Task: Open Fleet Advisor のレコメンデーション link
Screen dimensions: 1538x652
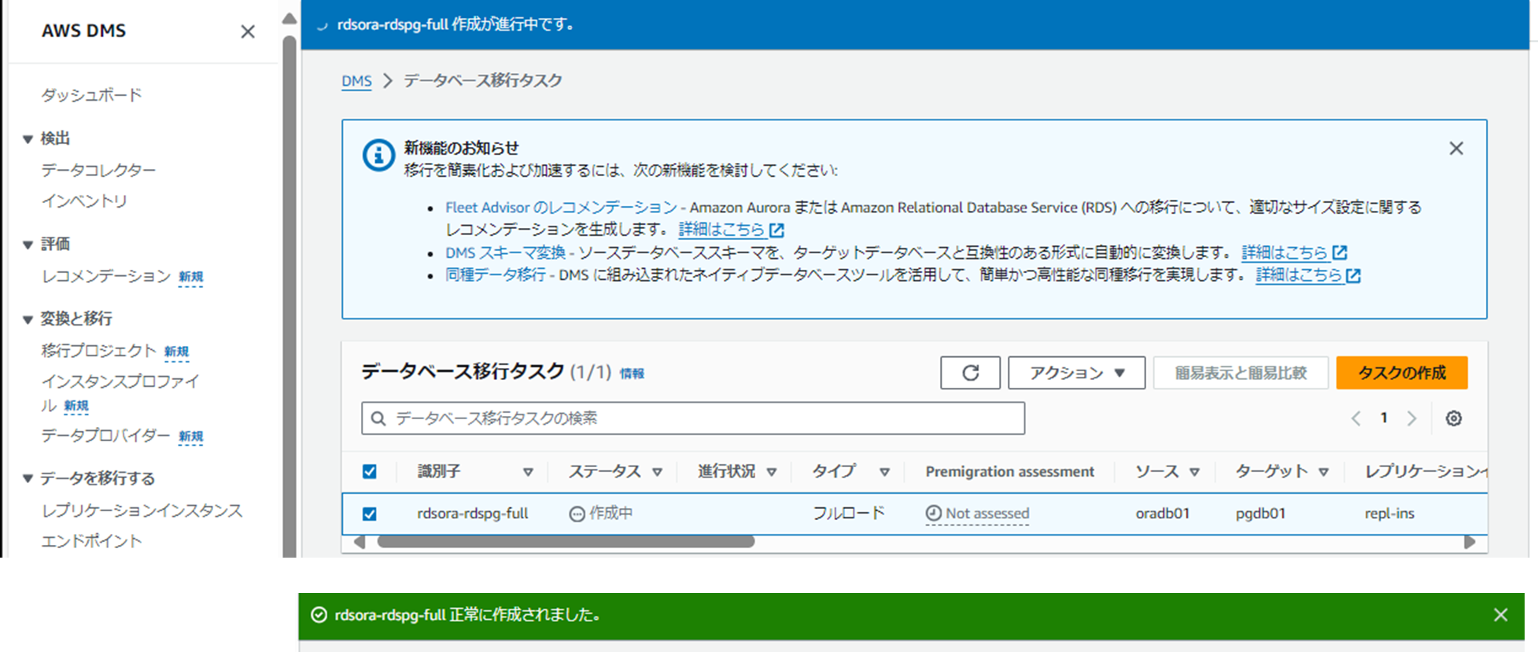Action: [x=561, y=208]
